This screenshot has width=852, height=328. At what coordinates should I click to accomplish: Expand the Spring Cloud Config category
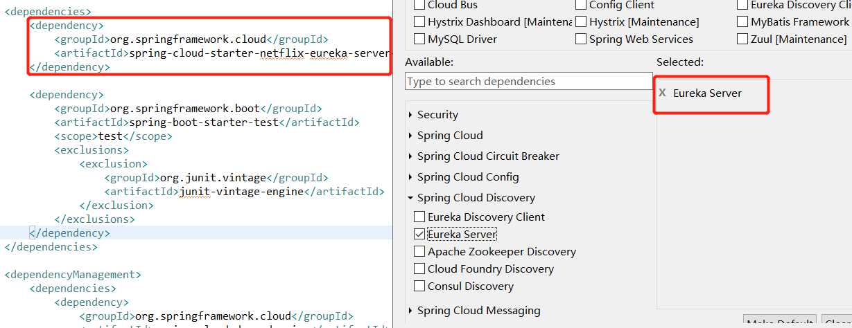[x=410, y=177]
